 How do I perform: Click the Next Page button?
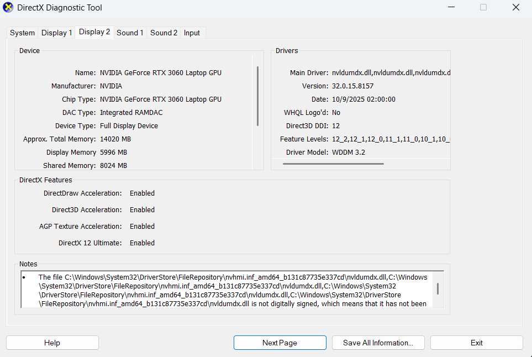tap(280, 343)
